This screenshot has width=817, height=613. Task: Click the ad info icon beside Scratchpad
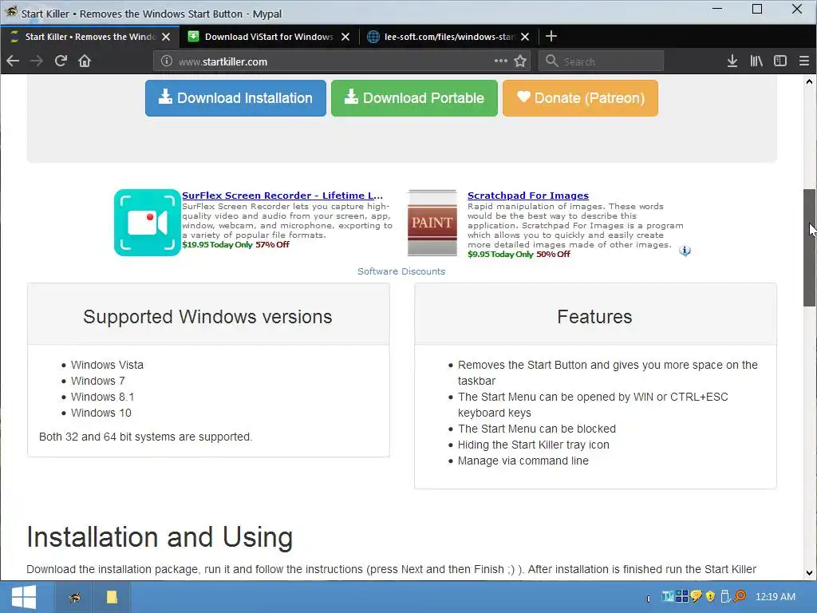pos(685,251)
